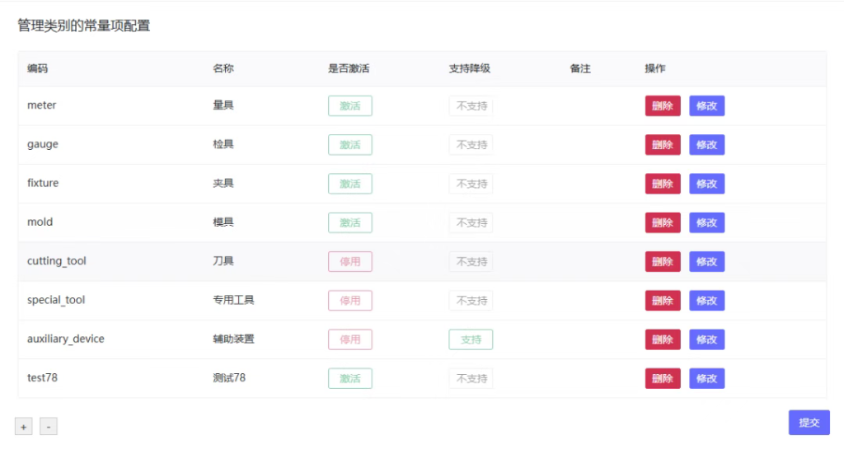Submit the configuration with 提交
The height and width of the screenshot is (449, 844).
[809, 423]
